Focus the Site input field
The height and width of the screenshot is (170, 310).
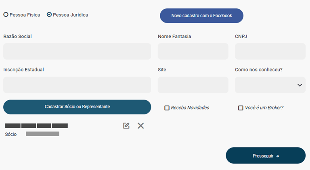click(x=193, y=85)
